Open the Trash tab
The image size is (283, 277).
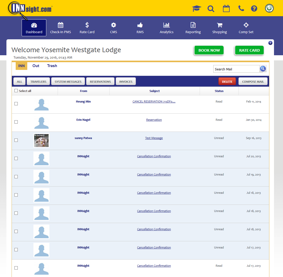coord(52,66)
